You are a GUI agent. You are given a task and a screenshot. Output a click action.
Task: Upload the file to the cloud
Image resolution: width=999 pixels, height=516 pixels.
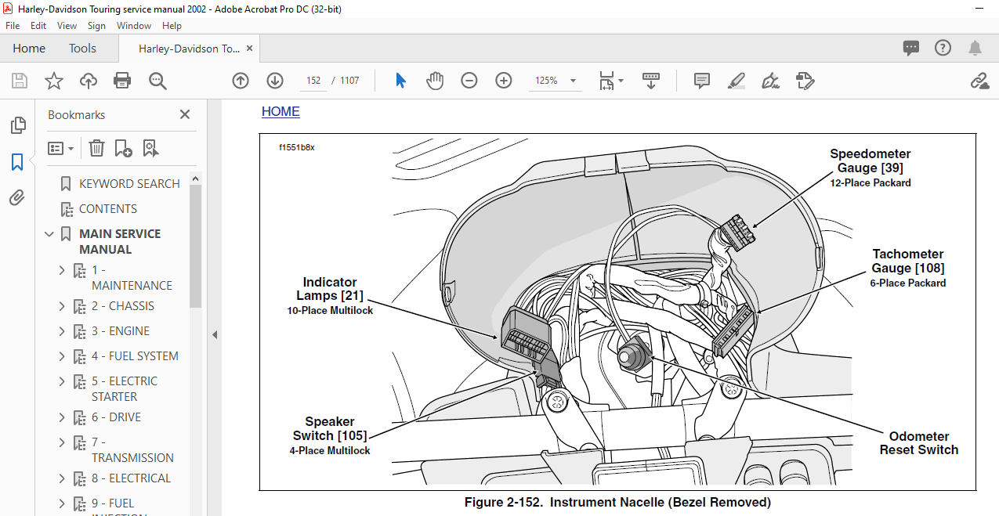pyautogui.click(x=89, y=81)
